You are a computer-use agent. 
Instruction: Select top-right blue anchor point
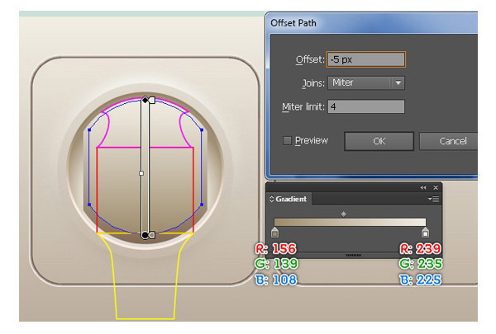tap(202, 129)
